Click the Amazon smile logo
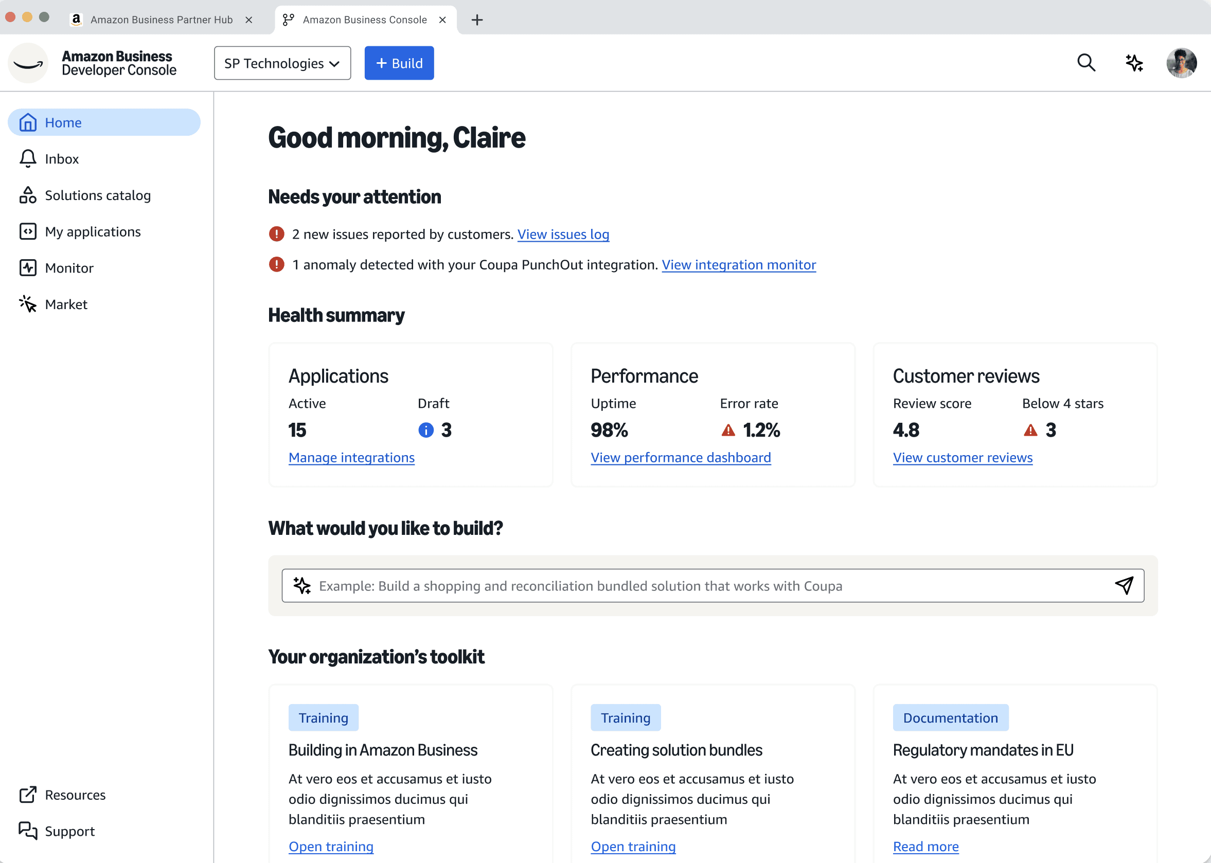The height and width of the screenshot is (863, 1211). click(28, 63)
